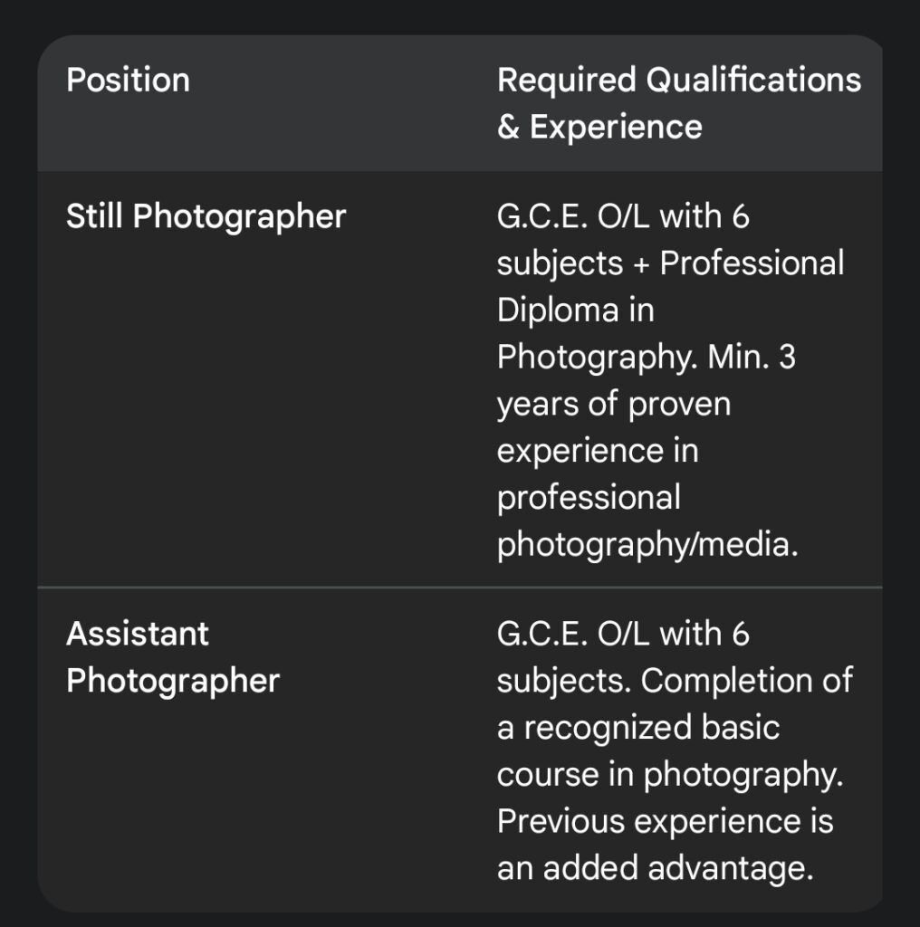
Task: Click the 'photography/media.' text line
Action: [x=647, y=545]
